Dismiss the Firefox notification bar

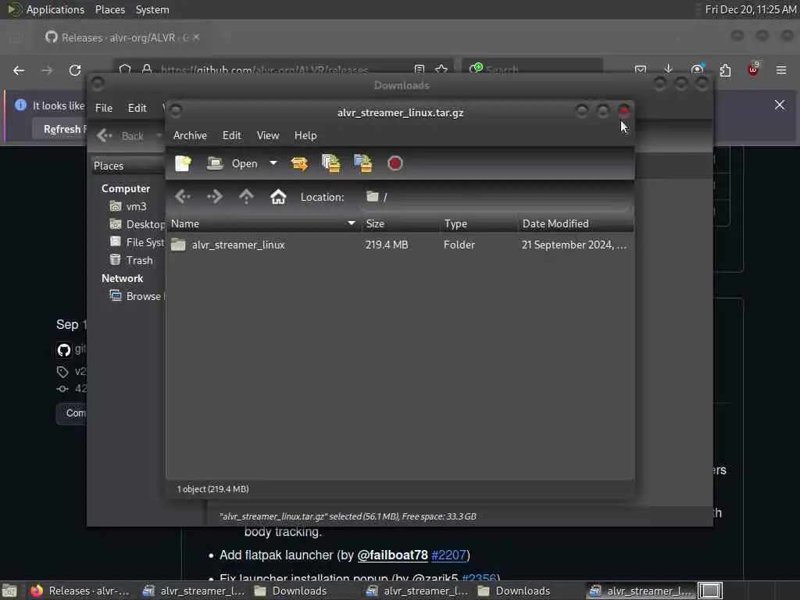click(x=780, y=105)
